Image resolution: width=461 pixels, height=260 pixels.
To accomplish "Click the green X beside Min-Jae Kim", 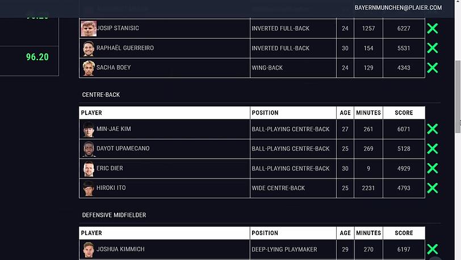I will tap(433, 129).
